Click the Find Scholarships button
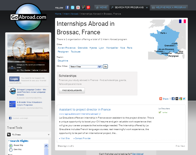 point(72,91)
